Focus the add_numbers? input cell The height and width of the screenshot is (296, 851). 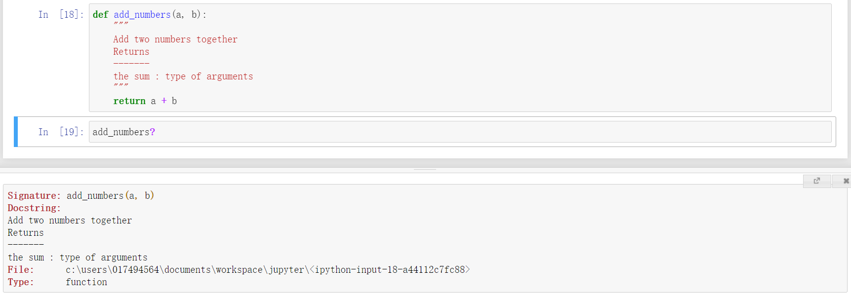coord(460,132)
